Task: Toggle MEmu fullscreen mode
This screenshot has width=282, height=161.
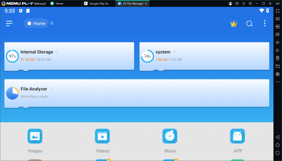Action: 278,11
